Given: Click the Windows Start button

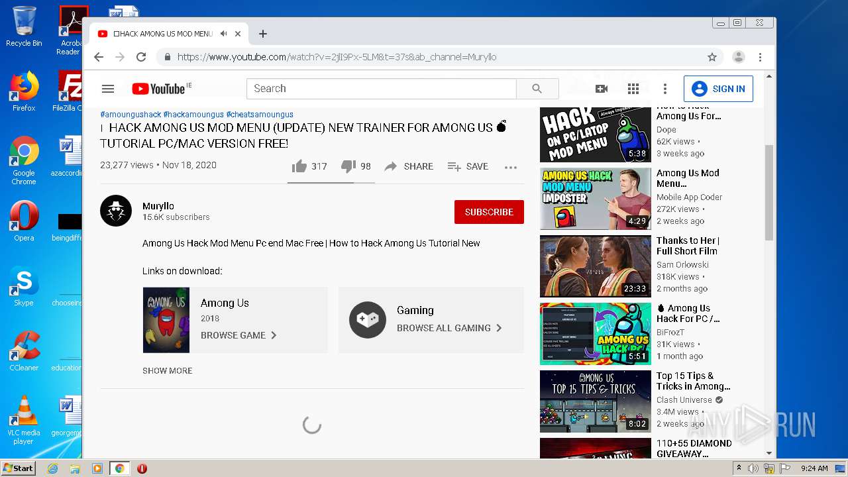Looking at the screenshot, I should [19, 468].
